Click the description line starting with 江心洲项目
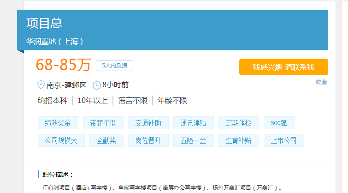Image resolution: width=348 pixels, height=193 pixels. click(x=162, y=187)
